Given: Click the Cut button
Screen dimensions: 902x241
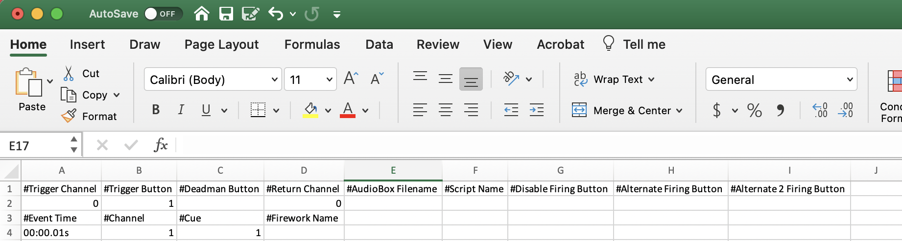Looking at the screenshot, I should [x=81, y=73].
